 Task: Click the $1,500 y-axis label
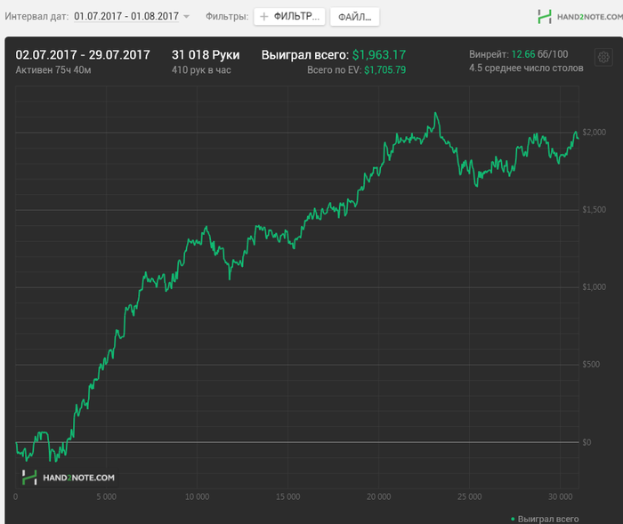coord(594,210)
